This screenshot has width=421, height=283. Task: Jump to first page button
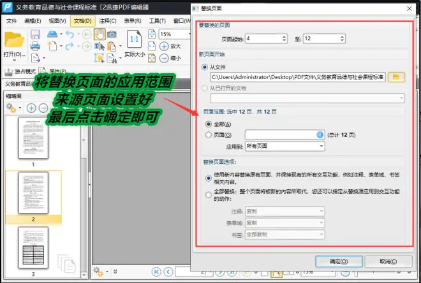(156, 272)
